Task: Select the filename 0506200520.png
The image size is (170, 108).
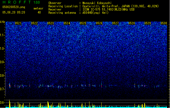Action: pos(14,7)
